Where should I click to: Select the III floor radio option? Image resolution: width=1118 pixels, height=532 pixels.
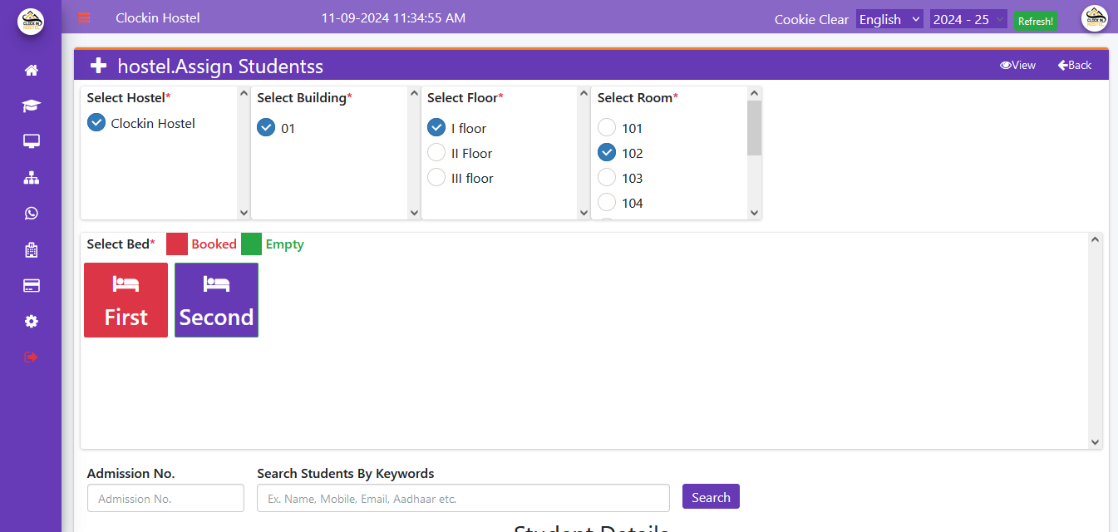(x=436, y=178)
